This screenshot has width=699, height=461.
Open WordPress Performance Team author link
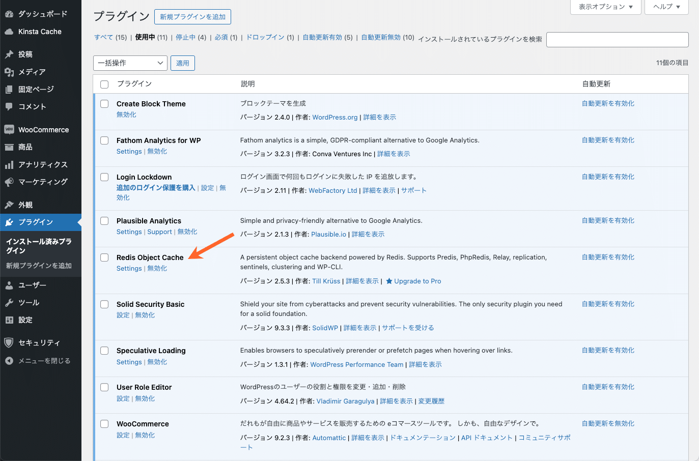pos(357,364)
